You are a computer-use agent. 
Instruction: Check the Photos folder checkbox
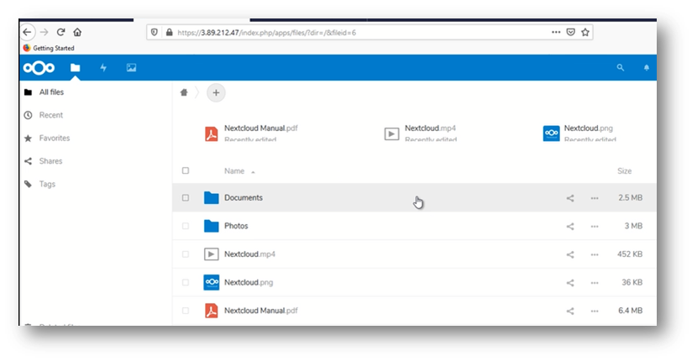(186, 226)
